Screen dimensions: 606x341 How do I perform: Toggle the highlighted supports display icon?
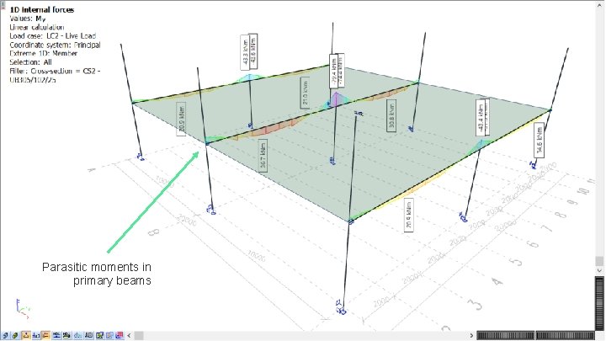pyautogui.click(x=26, y=335)
